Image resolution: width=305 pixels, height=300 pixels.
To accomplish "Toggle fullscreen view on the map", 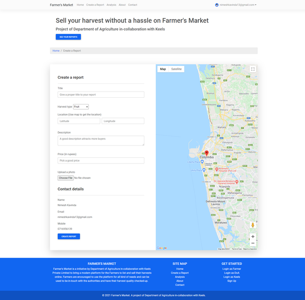I will (x=253, y=69).
